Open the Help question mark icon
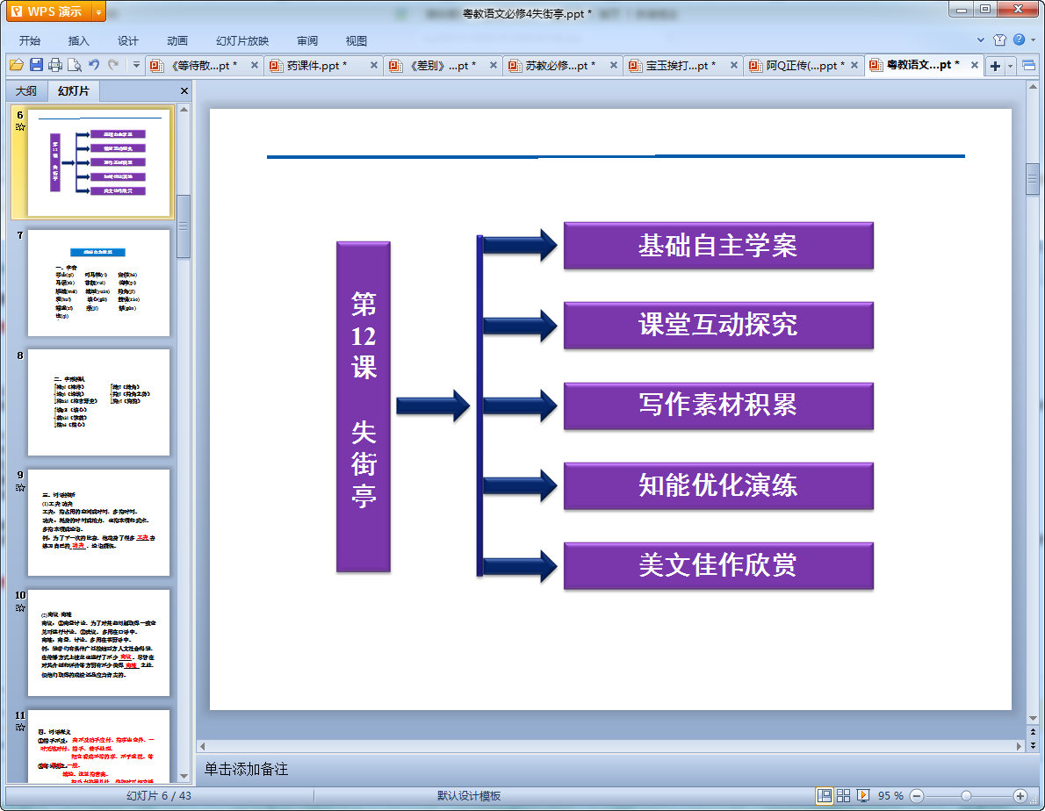1045x811 pixels. coord(1019,40)
